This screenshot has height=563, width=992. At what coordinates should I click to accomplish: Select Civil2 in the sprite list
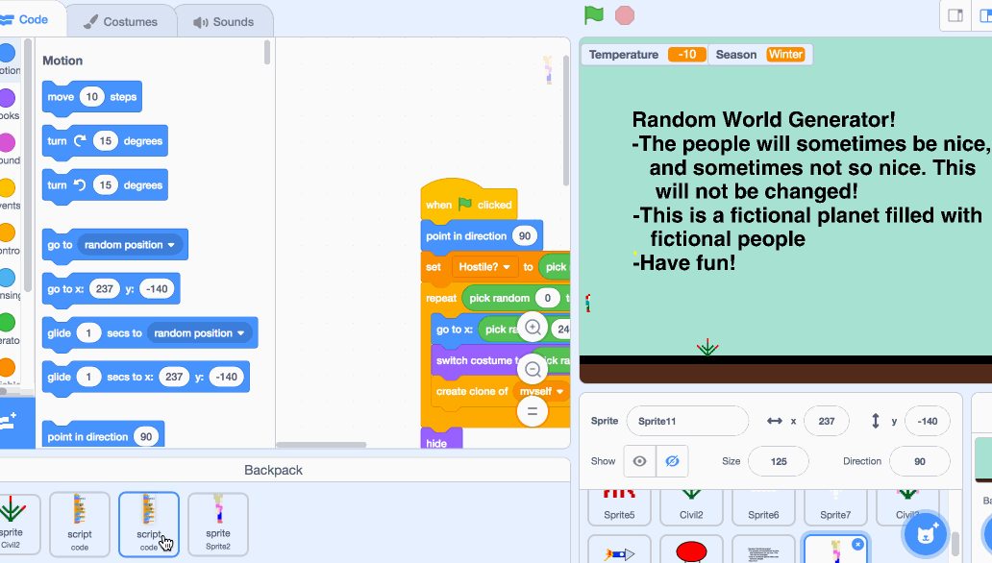691,507
